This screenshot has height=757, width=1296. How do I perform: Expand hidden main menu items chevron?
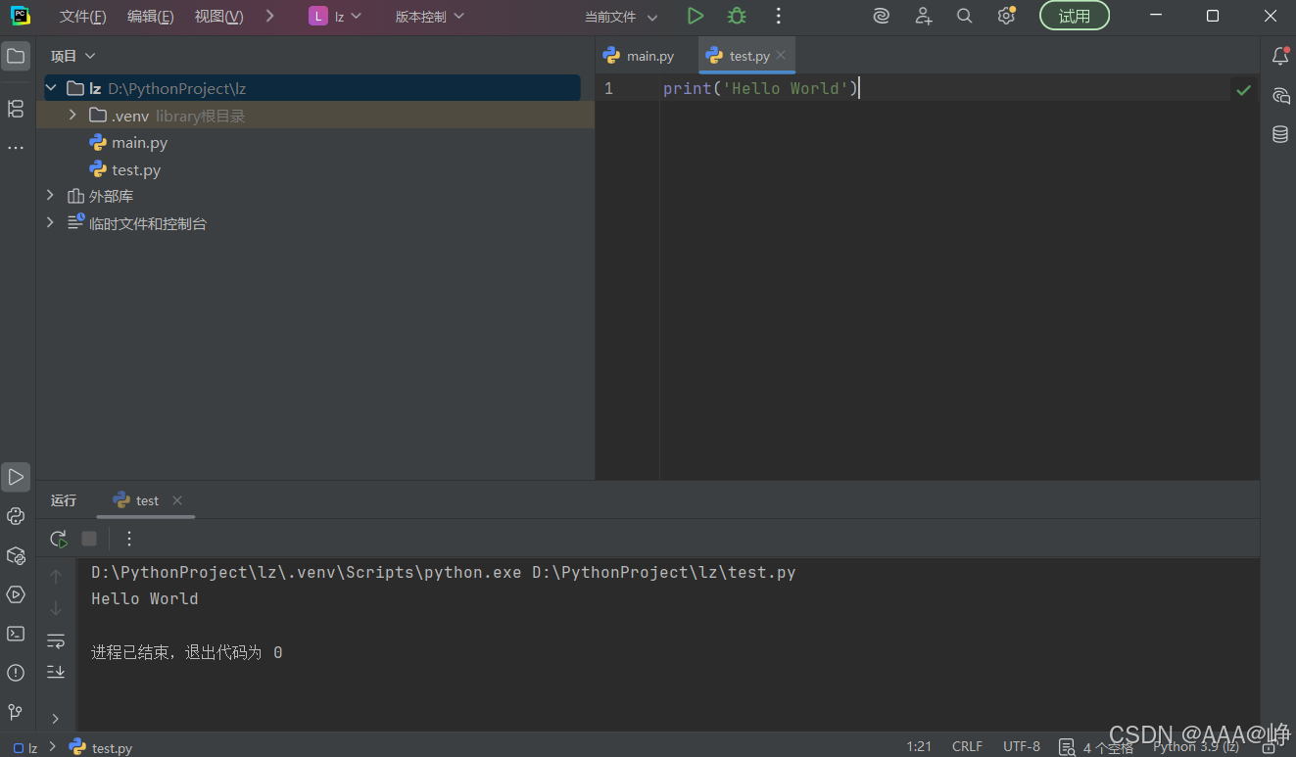270,16
